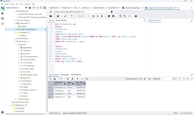Viewport: 194px width, 115px height.
Task: Expand the Login/Group Roles node
Action: click(11, 102)
